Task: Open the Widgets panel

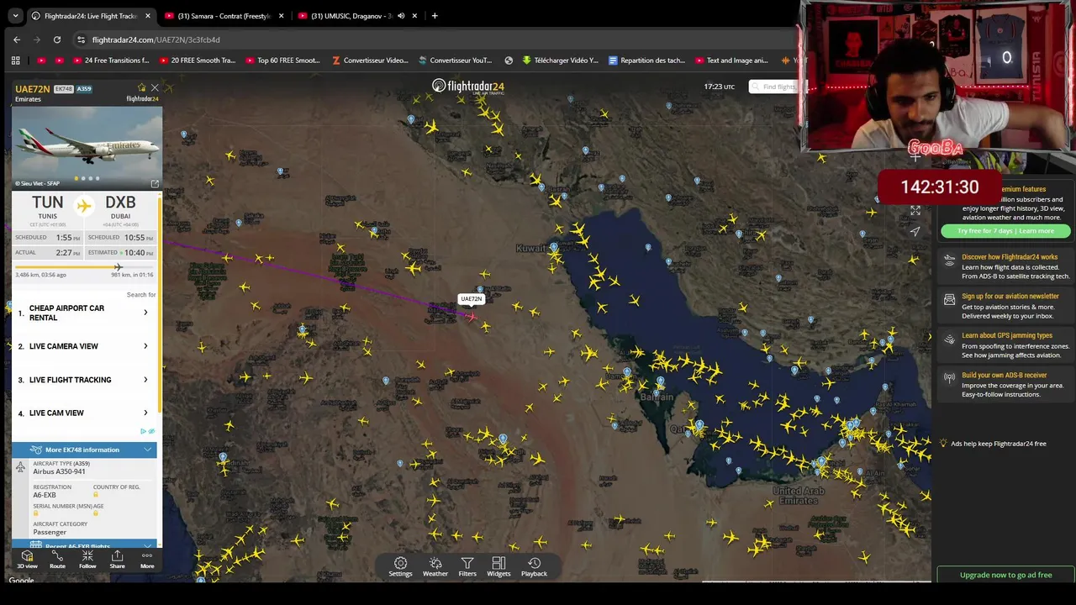Action: (498, 567)
